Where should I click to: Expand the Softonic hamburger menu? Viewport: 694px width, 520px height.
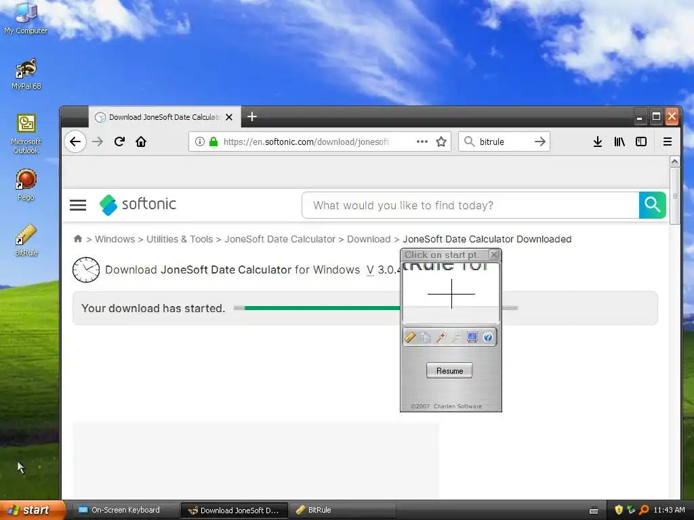(78, 204)
